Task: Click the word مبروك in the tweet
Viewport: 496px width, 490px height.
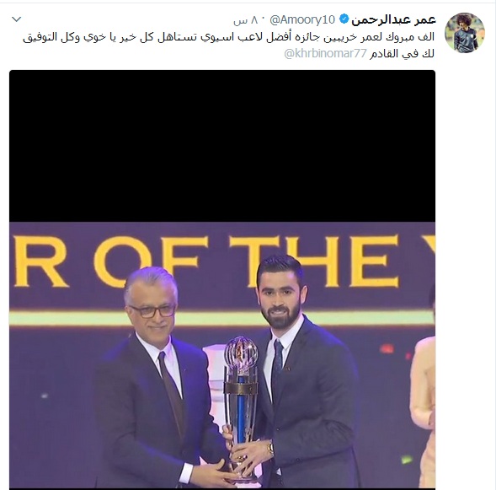Action: click(x=397, y=37)
